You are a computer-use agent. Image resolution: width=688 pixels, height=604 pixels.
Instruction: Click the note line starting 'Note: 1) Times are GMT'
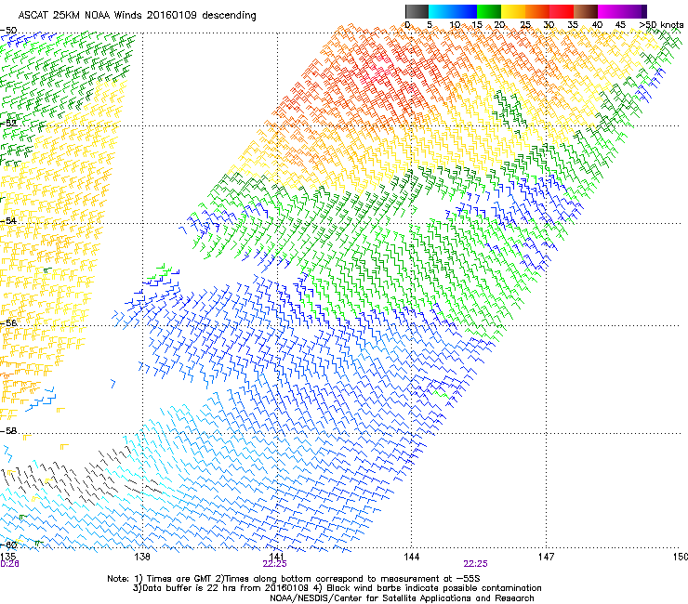294,579
